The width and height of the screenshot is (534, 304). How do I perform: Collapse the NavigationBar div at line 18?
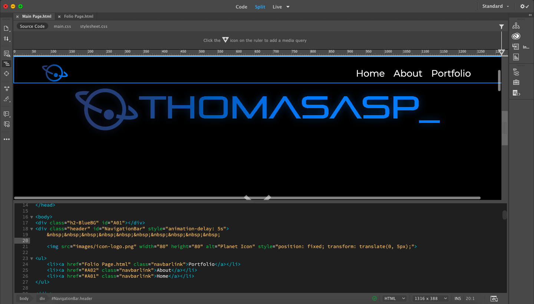(x=32, y=229)
